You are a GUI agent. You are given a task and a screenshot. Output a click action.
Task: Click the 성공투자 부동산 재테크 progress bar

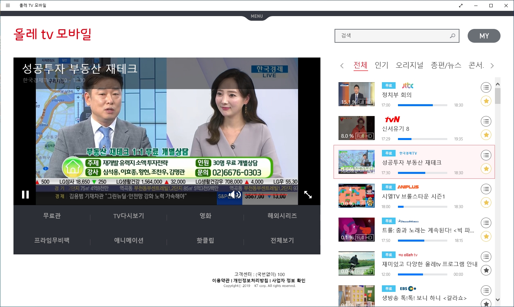point(423,173)
